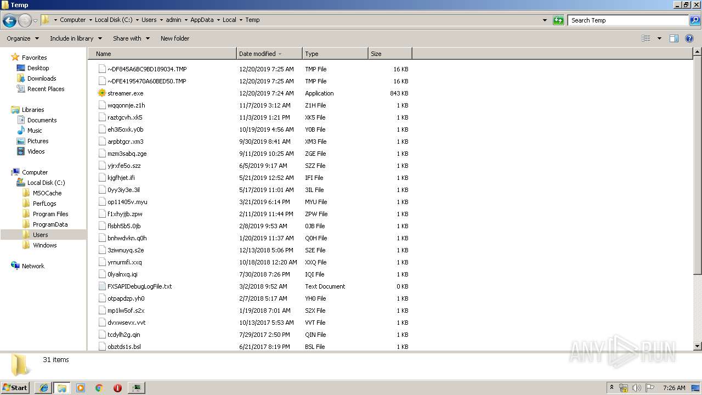Viewport: 702px width, 395px height.
Task: Open Include in library dropdown
Action: (76, 38)
